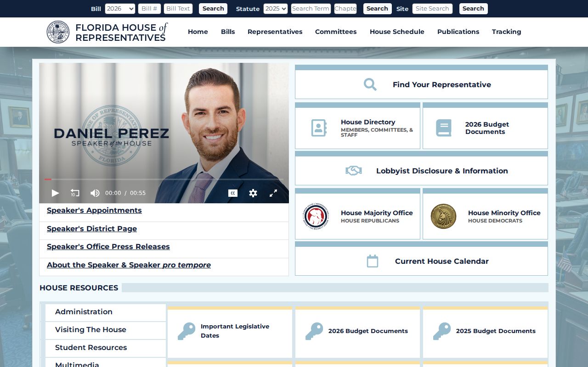Open the House Schedule menu

tap(397, 32)
